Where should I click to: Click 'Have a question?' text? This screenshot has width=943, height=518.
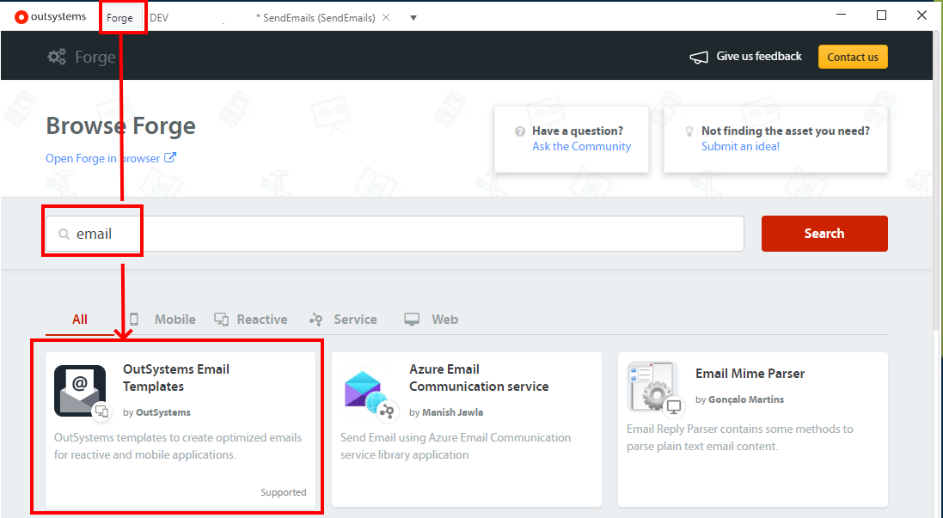[x=578, y=131]
